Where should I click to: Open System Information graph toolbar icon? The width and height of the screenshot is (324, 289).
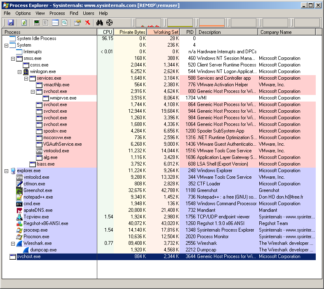coord(37,23)
